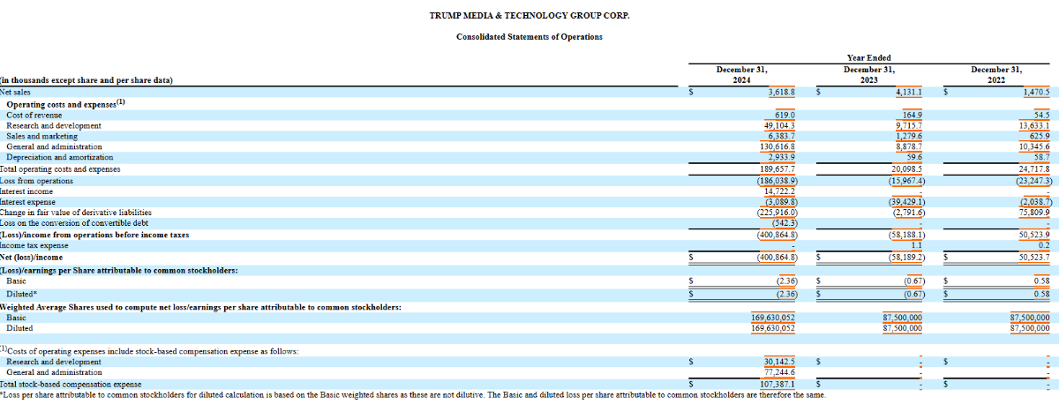This screenshot has height=404, width=1059.
Task: Select the cost of revenue value 619.0
Action: coord(785,115)
